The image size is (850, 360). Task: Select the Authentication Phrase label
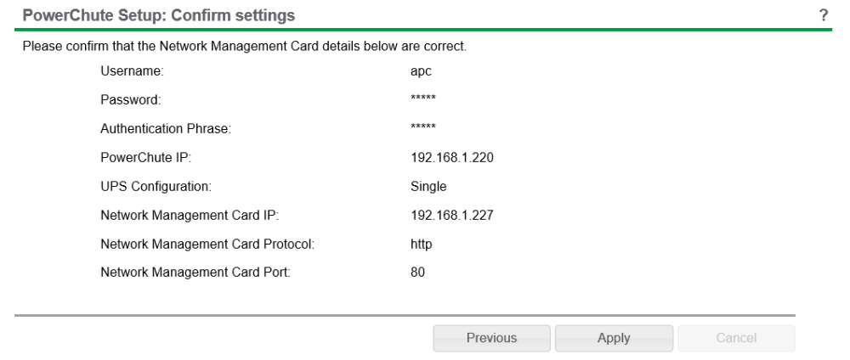(x=166, y=129)
